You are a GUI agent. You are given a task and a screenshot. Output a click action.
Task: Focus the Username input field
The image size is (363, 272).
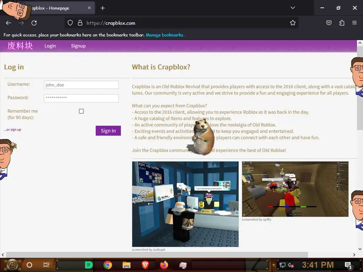81,85
